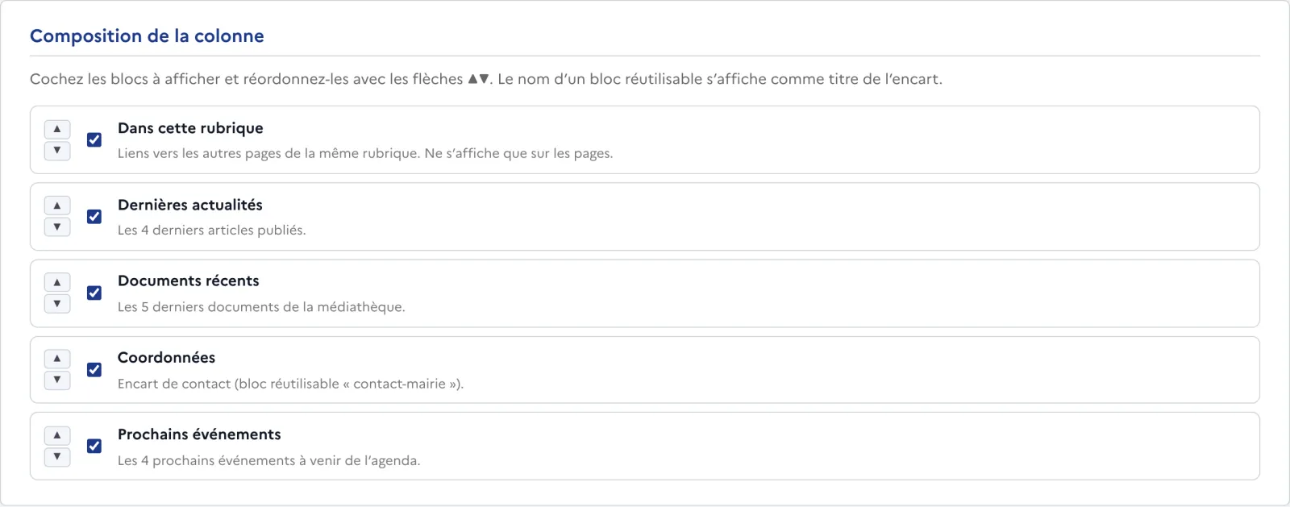Click the 'Coordonnées' block title
Image resolution: width=1290 pixels, height=507 pixels.
point(166,357)
